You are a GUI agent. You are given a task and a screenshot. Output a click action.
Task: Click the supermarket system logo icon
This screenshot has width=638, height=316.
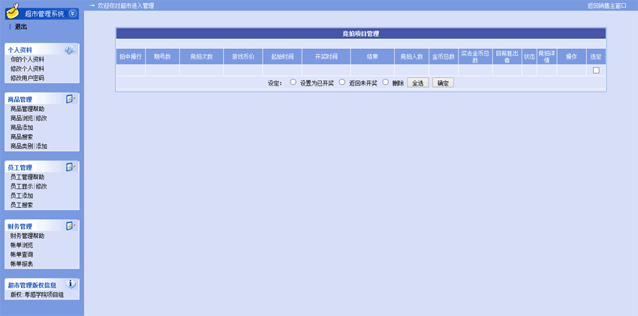point(12,13)
